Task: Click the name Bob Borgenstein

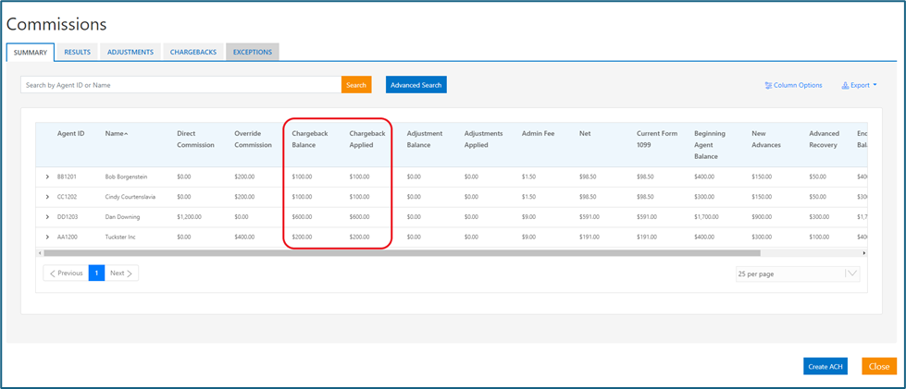Action: pyautogui.click(x=125, y=176)
